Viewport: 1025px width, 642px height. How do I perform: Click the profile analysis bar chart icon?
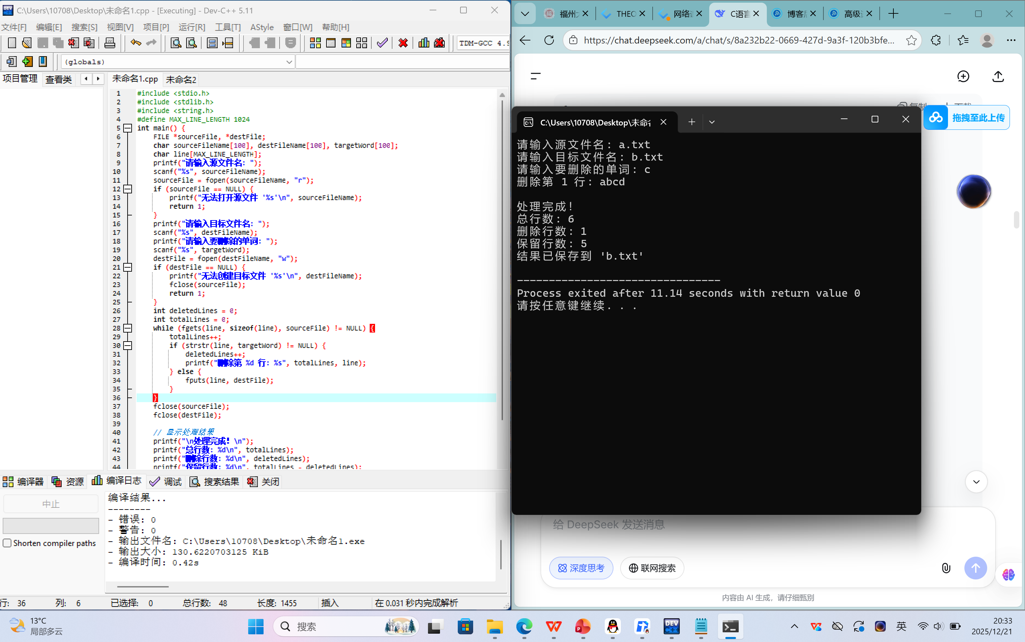point(424,43)
